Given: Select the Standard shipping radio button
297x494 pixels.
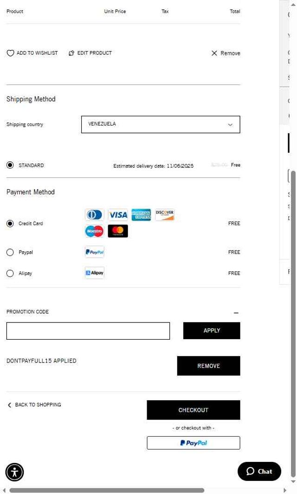Looking at the screenshot, I should [10, 165].
